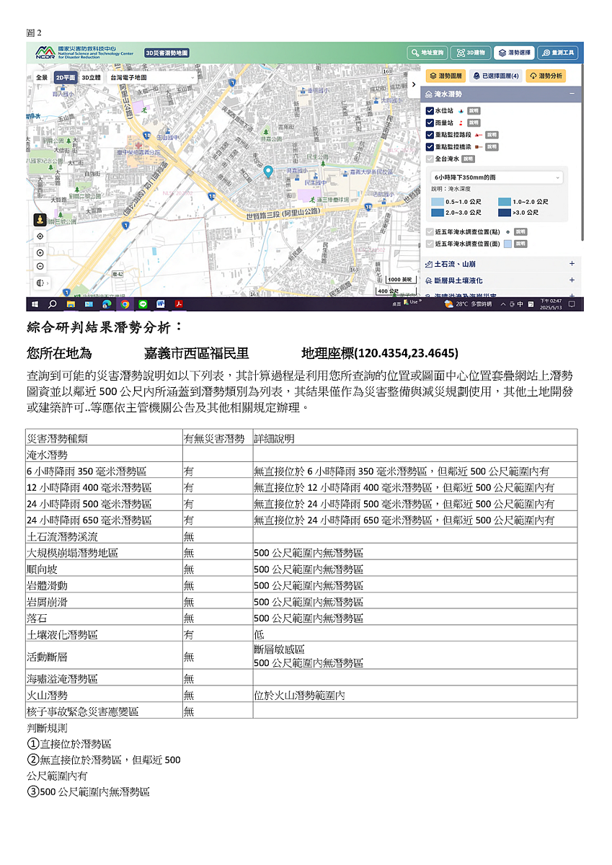The image size is (612, 865).
Task: Toggle 近五年淹水調查位置(點) checkbox
Action: [430, 232]
